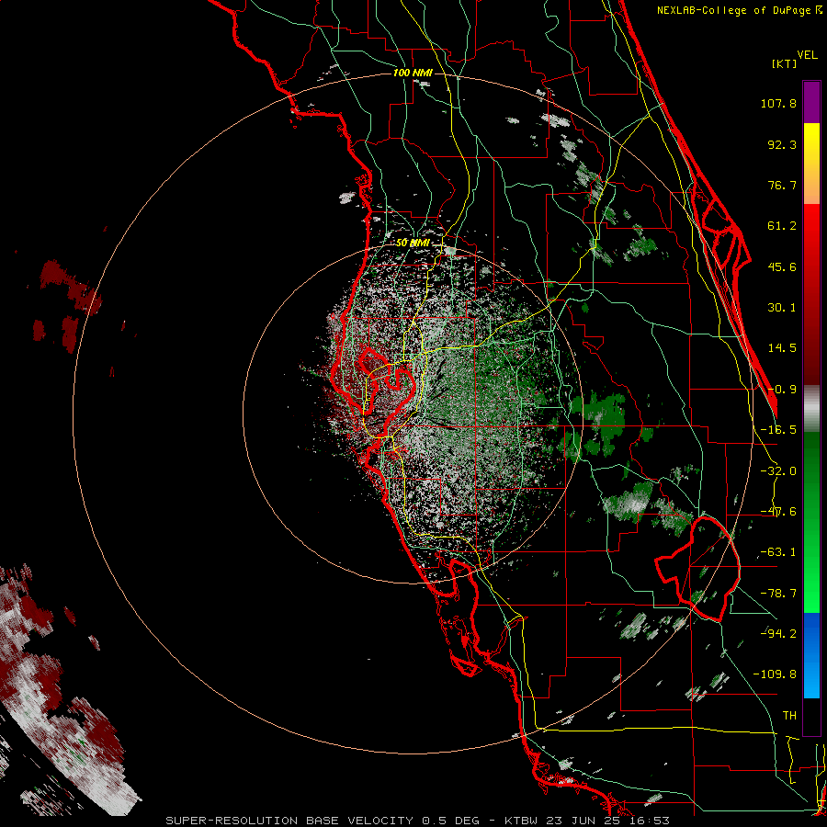This screenshot has height=827, width=827.
Task: Click the -78.7 velocity scale value
Action: point(778,594)
